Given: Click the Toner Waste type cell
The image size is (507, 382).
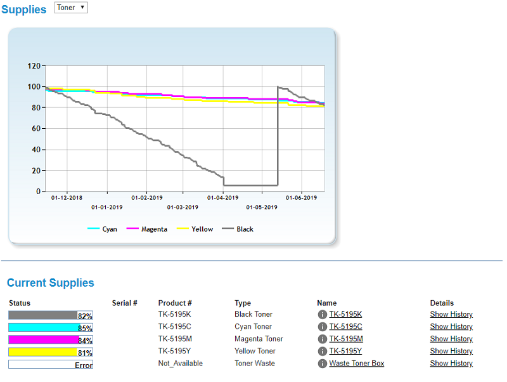Looking at the screenshot, I should click(x=255, y=364).
